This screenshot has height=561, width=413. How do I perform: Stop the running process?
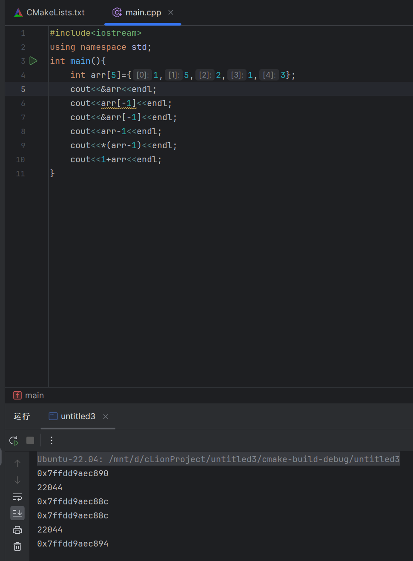coord(30,440)
